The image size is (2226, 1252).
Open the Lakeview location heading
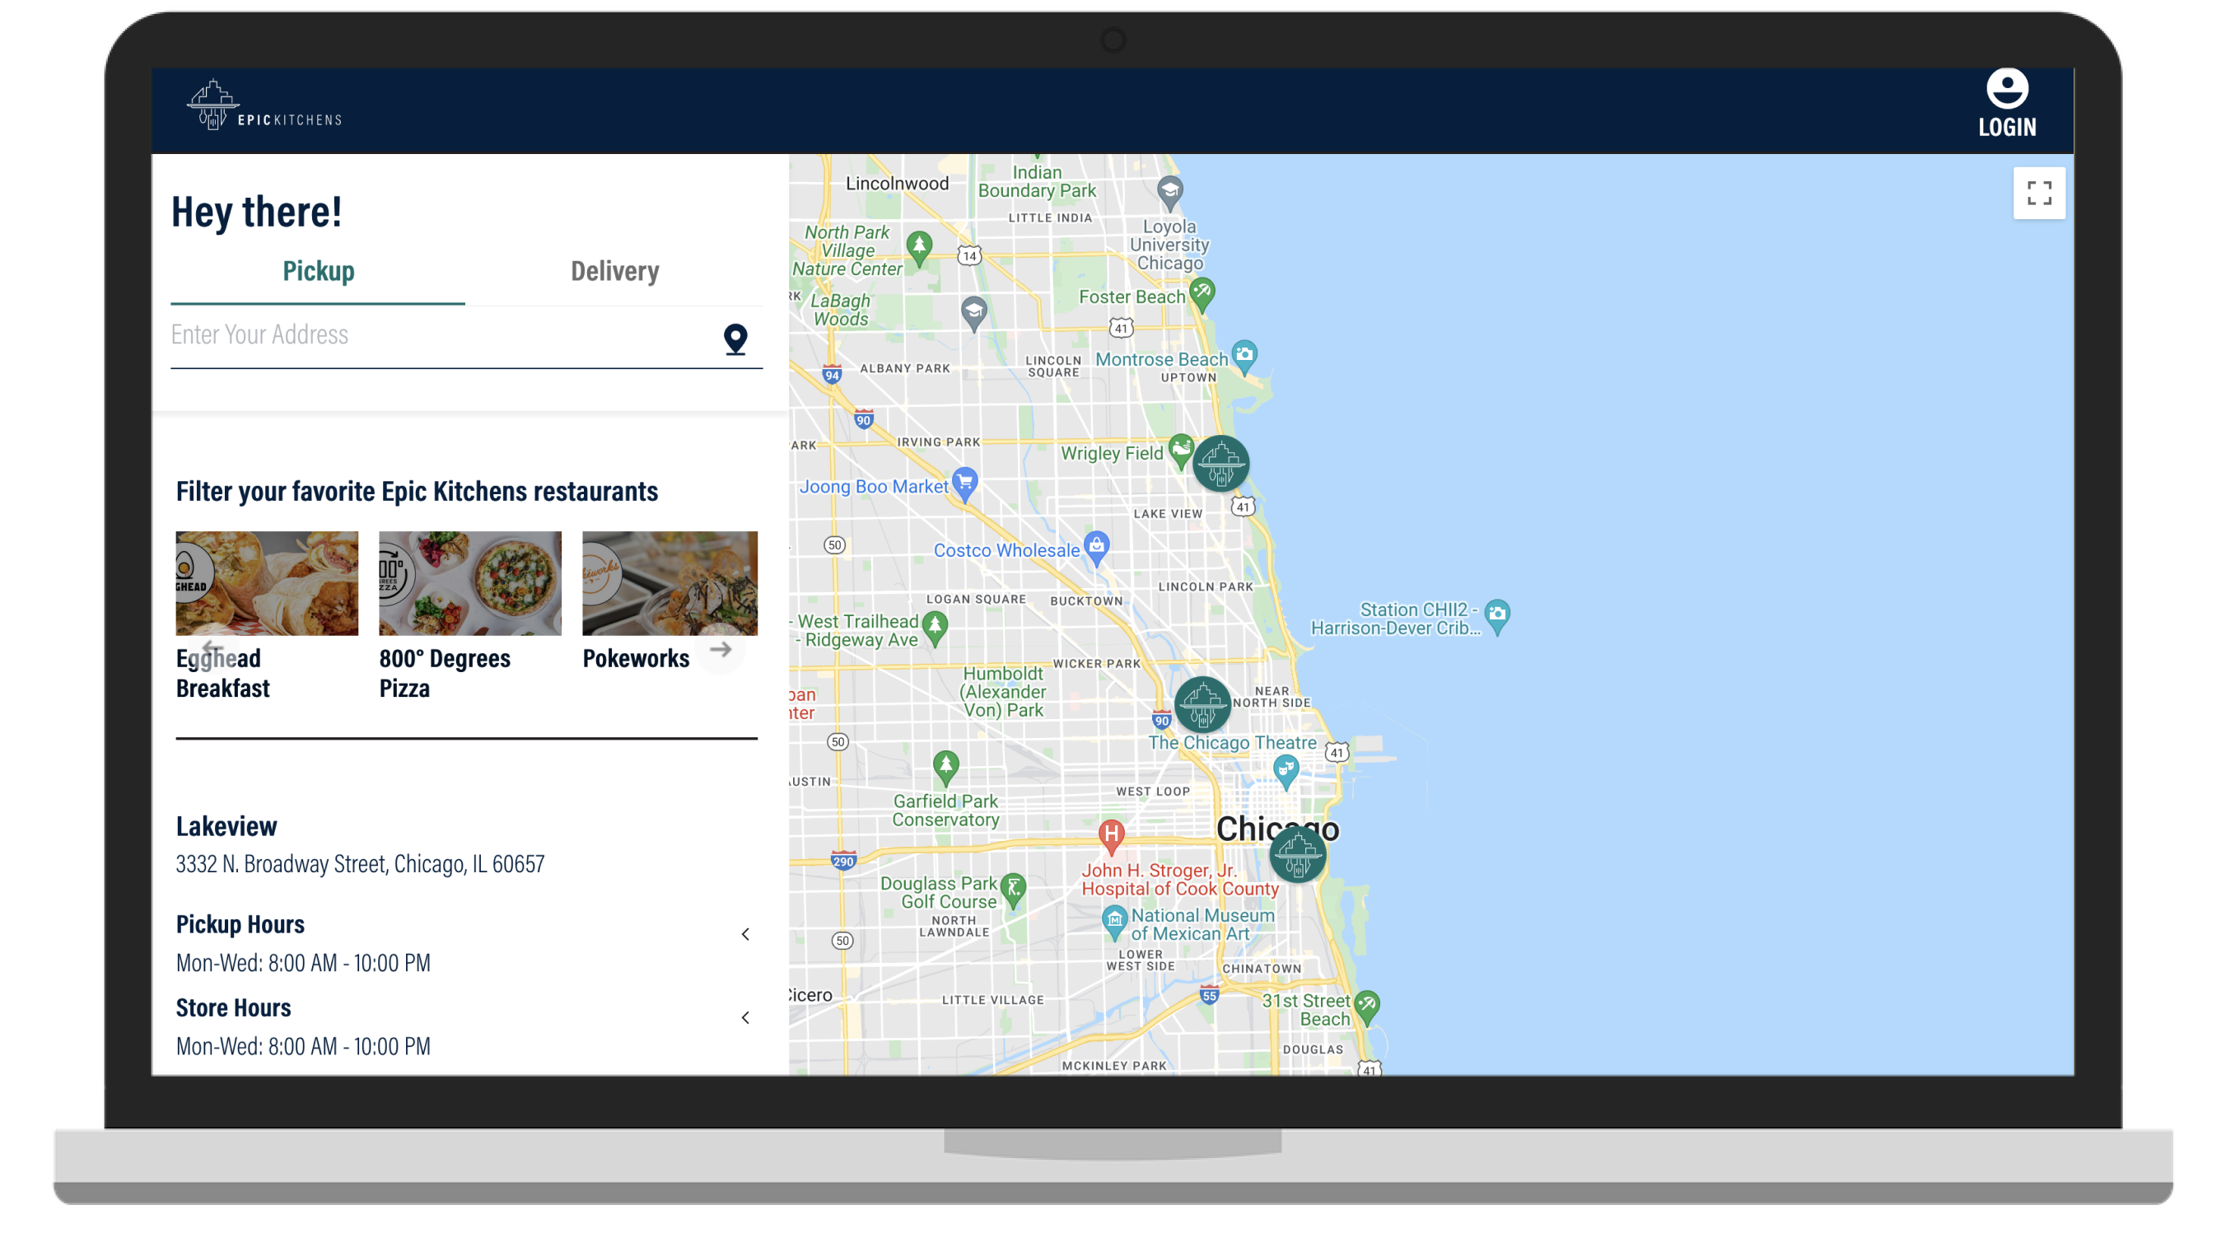tap(226, 826)
